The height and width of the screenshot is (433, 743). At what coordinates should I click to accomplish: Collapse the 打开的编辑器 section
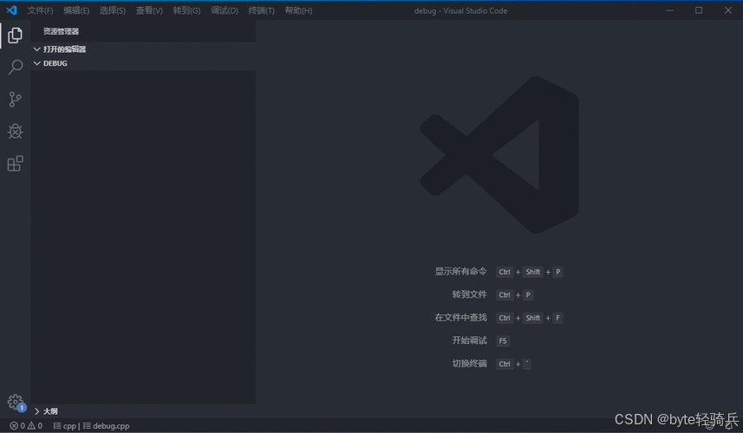(143, 49)
